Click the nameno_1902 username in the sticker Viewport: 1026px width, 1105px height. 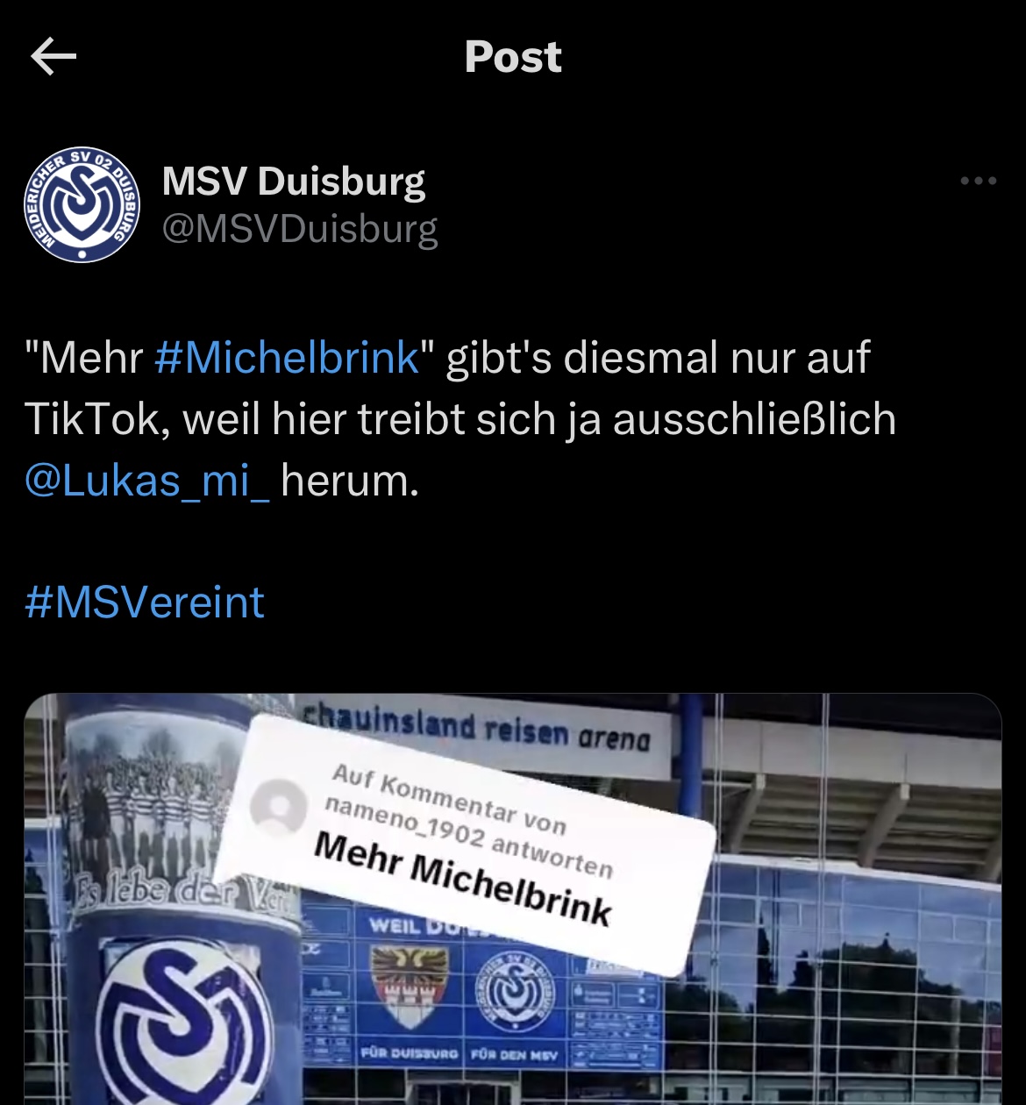coord(404,820)
